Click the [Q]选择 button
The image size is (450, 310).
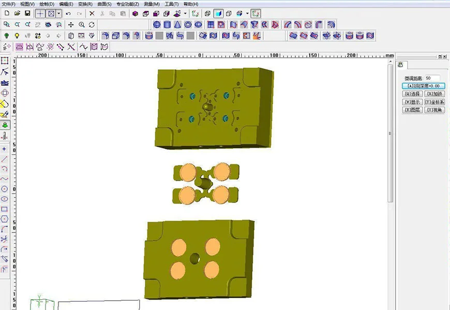point(412,94)
